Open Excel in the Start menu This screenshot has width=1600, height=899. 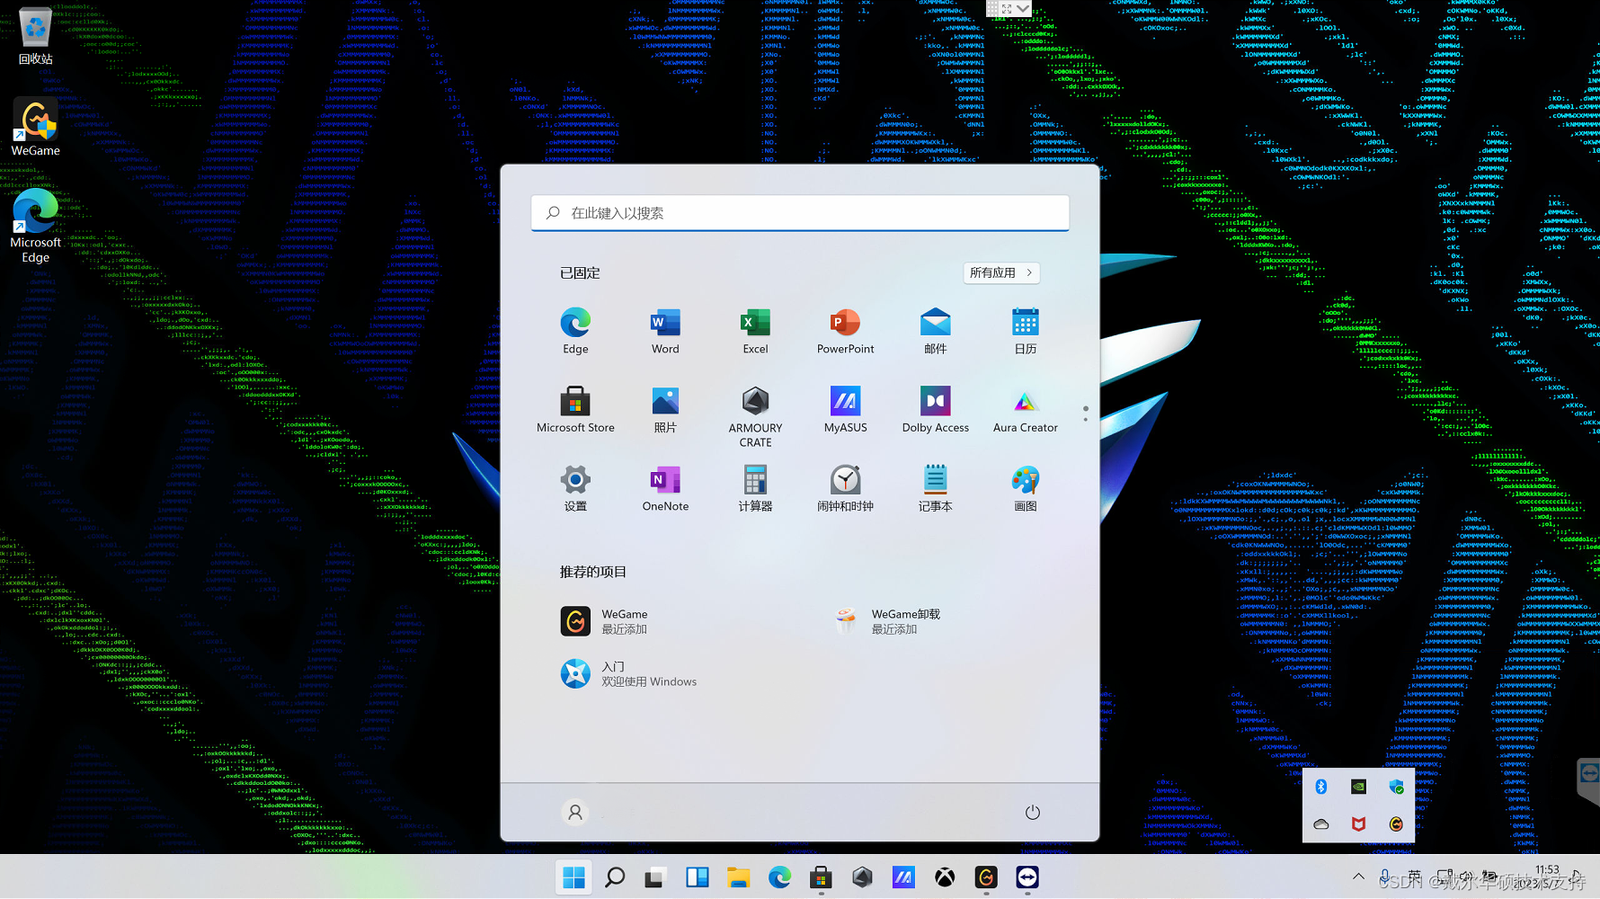pos(755,331)
